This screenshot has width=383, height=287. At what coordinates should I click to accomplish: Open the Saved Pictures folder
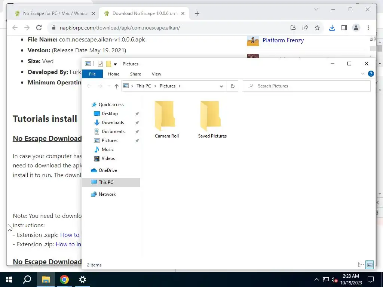[212, 120]
